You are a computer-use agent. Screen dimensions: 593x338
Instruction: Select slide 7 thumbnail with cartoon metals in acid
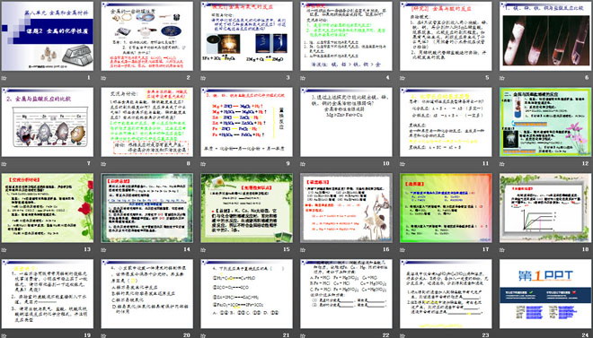point(48,122)
